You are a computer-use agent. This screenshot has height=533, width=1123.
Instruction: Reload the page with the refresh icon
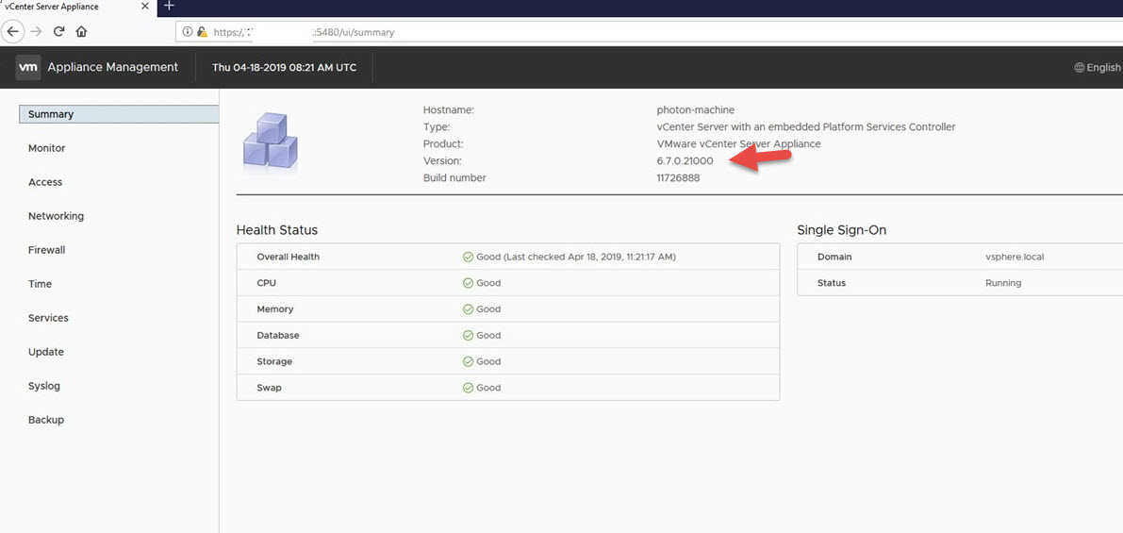(x=59, y=31)
